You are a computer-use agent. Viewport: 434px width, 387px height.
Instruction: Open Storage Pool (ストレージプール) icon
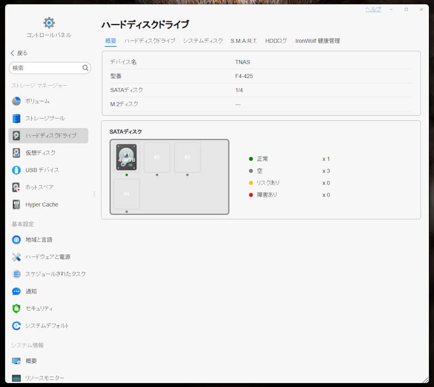tap(16, 119)
